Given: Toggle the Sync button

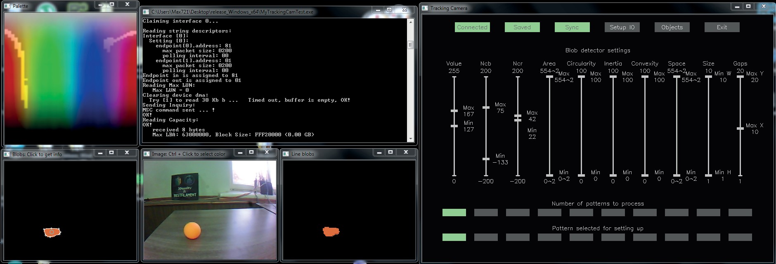Looking at the screenshot, I should click(572, 27).
